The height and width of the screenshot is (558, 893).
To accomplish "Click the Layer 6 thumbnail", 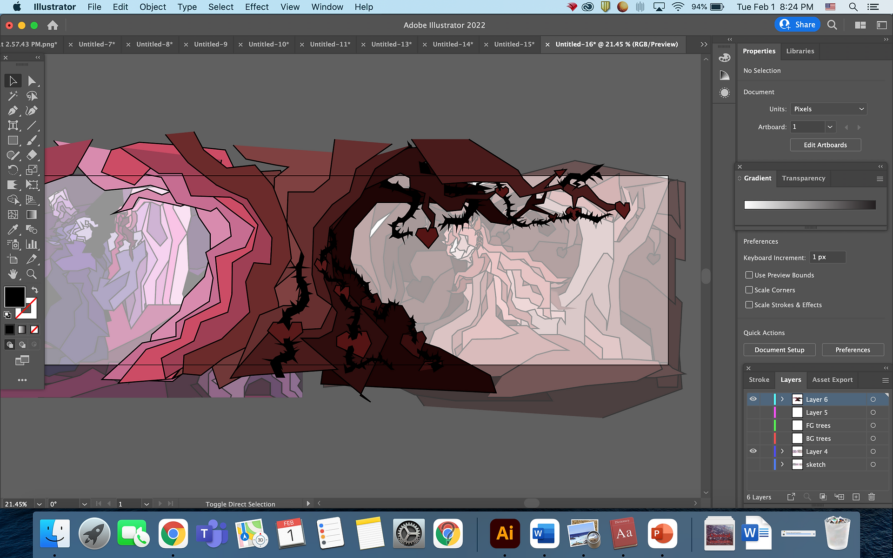I will click(797, 399).
